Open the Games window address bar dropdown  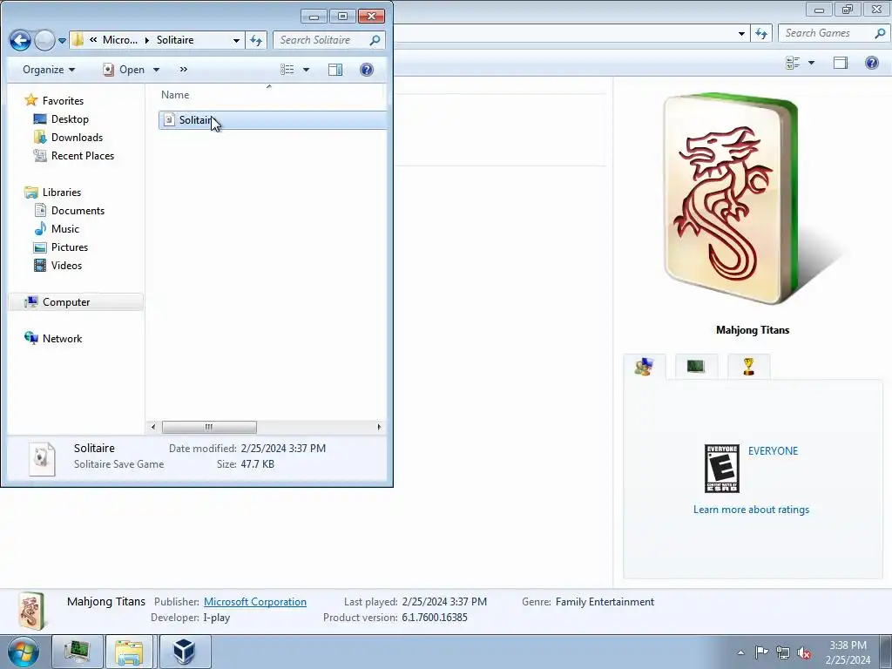tap(741, 33)
